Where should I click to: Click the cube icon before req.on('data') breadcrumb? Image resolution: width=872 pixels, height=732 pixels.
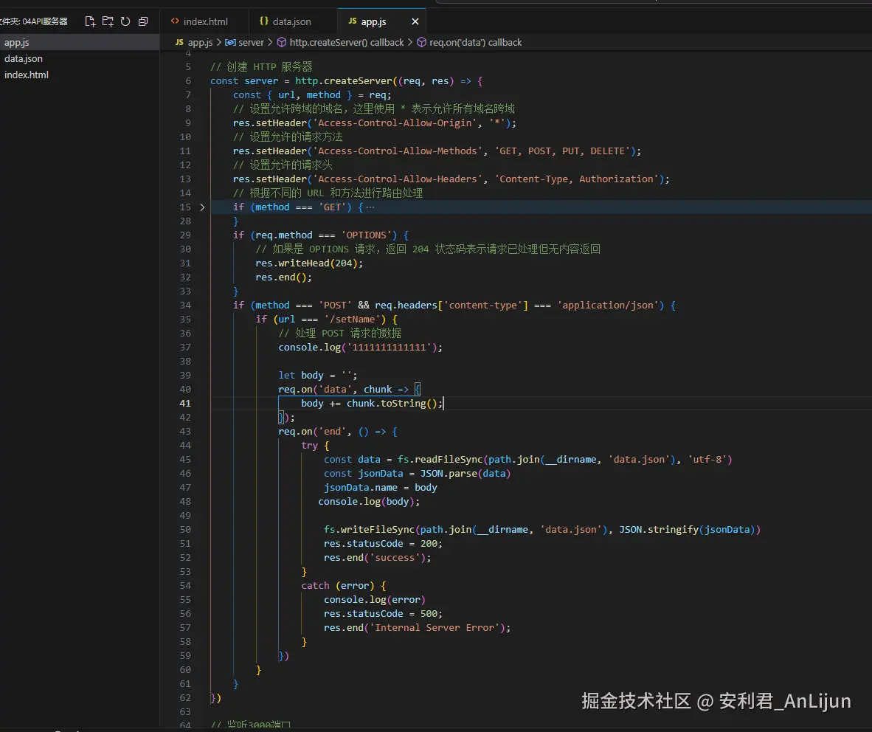click(421, 42)
